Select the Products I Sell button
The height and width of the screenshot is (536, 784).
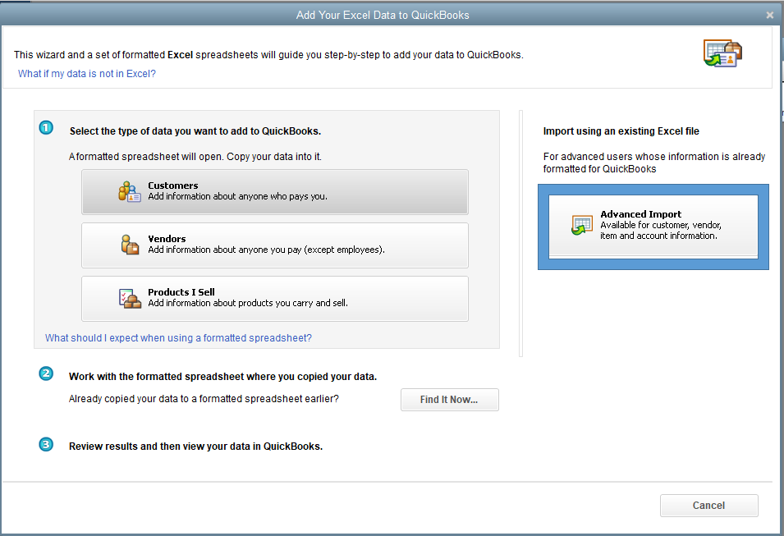click(x=274, y=299)
